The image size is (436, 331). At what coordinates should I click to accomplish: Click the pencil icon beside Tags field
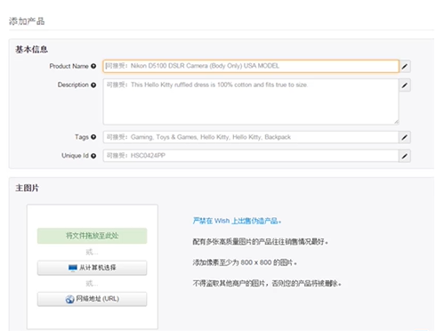405,137
